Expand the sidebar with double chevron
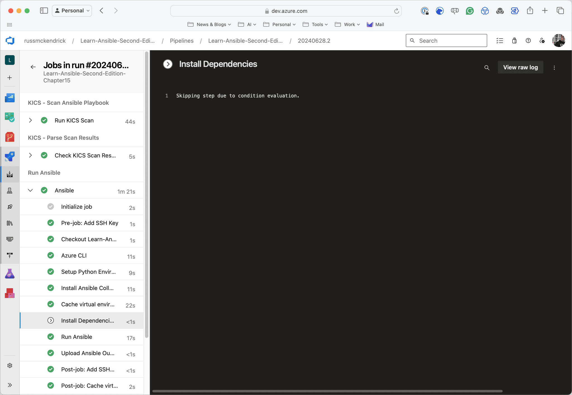Image resolution: width=572 pixels, height=395 pixels. [10, 385]
